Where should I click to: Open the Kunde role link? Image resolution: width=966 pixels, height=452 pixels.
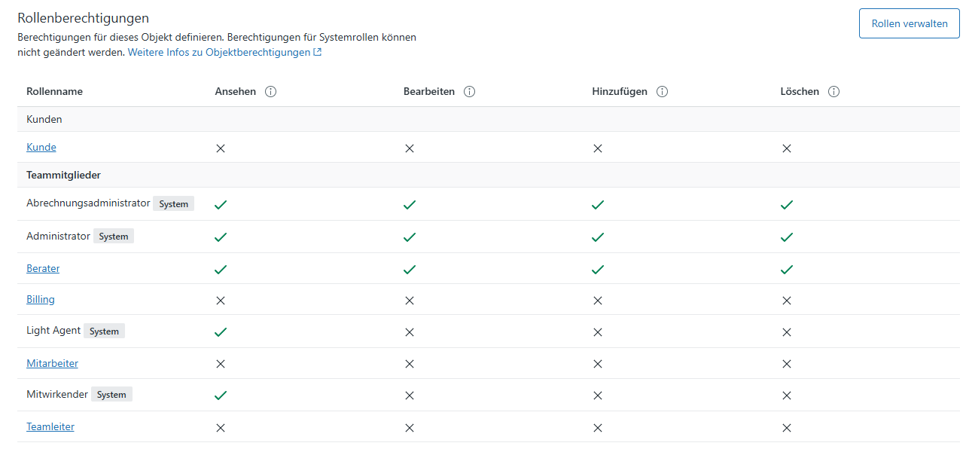41,148
